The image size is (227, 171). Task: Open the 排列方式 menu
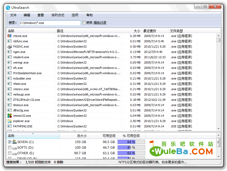pos(58,15)
